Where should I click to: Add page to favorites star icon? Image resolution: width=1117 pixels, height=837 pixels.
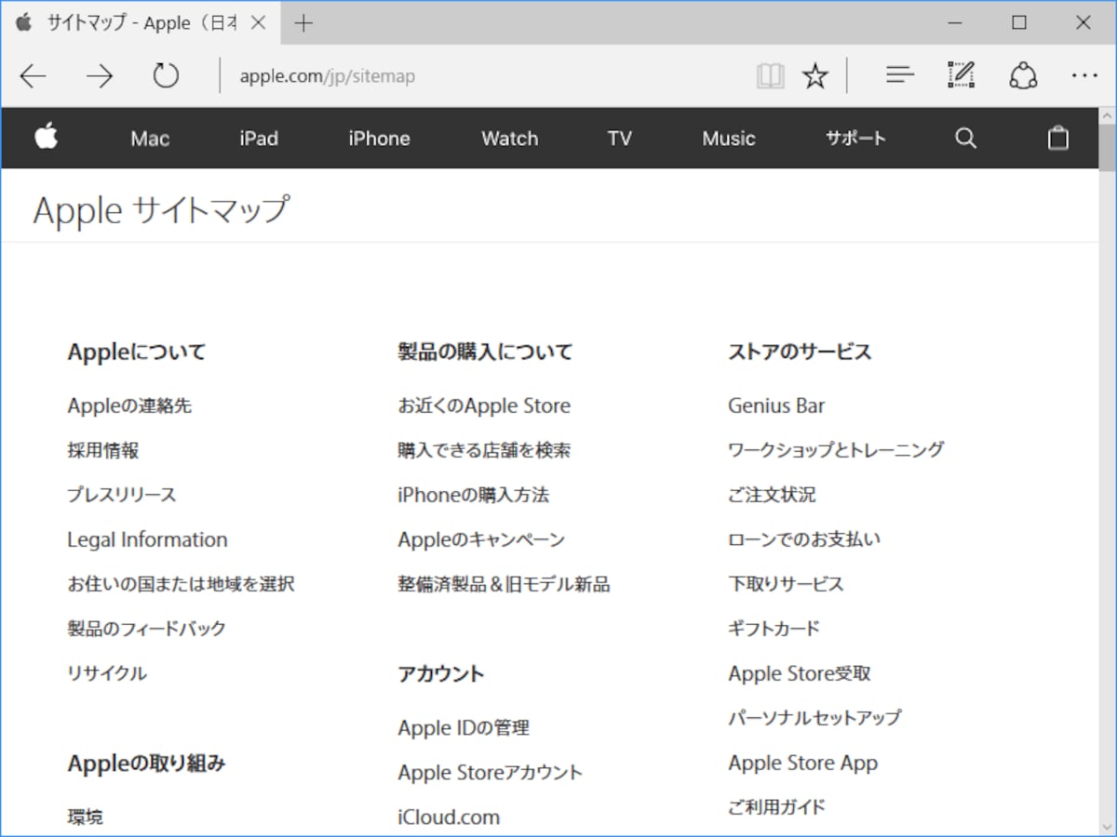(815, 76)
